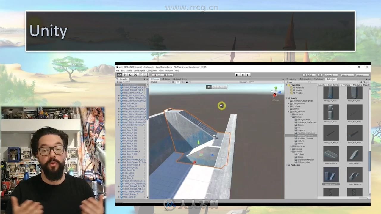This screenshot has width=381, height=214.
Task: Open cloud services via cloud icon
Action: [x=320, y=75]
